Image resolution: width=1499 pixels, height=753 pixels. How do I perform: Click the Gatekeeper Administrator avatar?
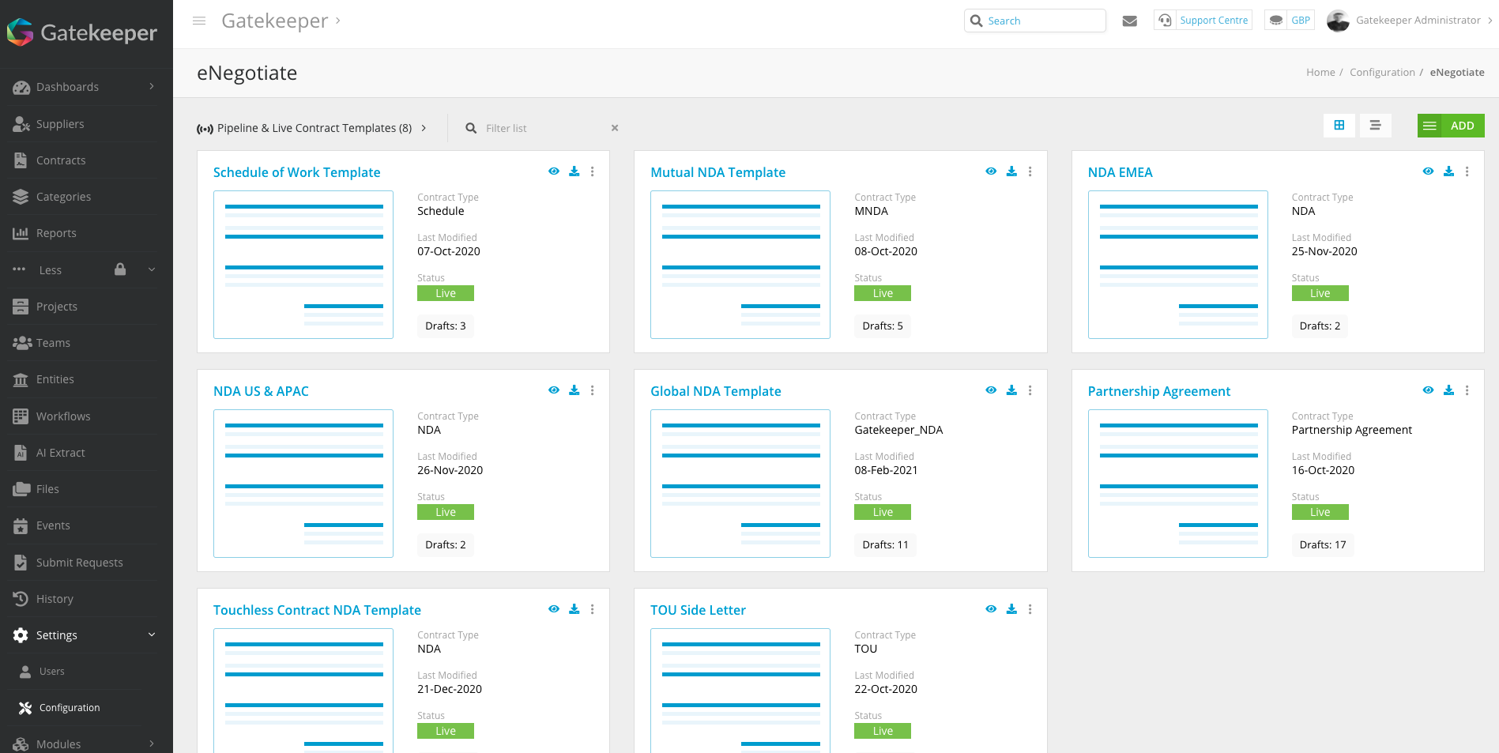click(x=1338, y=21)
